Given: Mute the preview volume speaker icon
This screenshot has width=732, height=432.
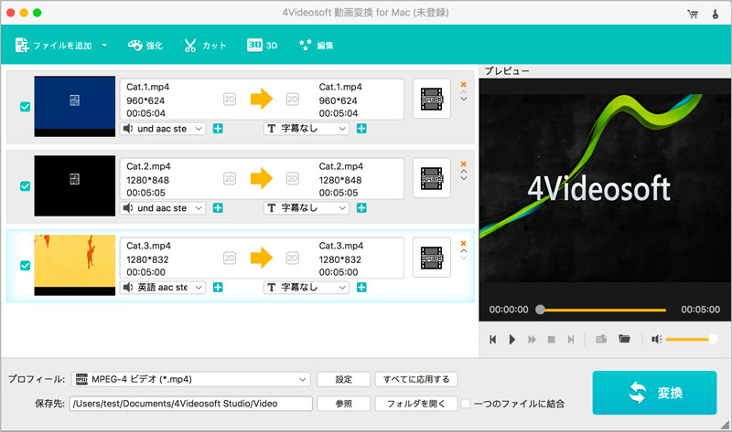Looking at the screenshot, I should [x=656, y=339].
